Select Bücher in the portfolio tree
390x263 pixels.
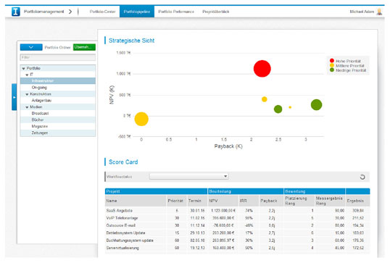pyautogui.click(x=58, y=120)
